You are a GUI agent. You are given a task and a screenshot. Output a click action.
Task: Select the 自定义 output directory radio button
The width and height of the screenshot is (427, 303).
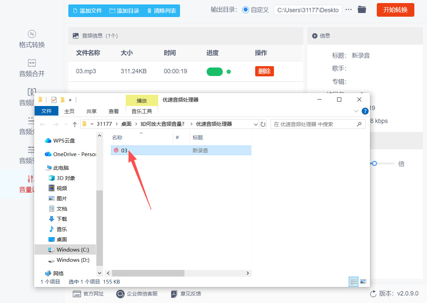246,10
